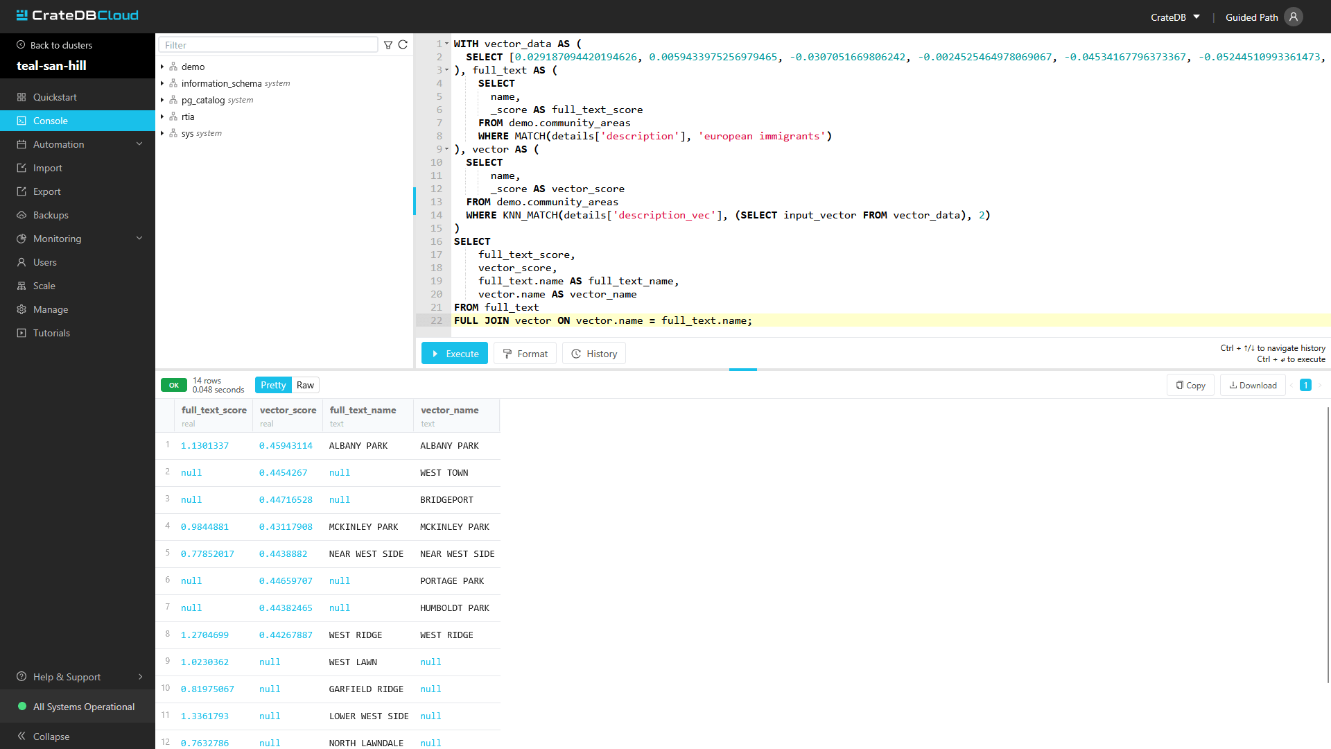Click the Import icon in sidebar
The image size is (1331, 749).
(21, 168)
